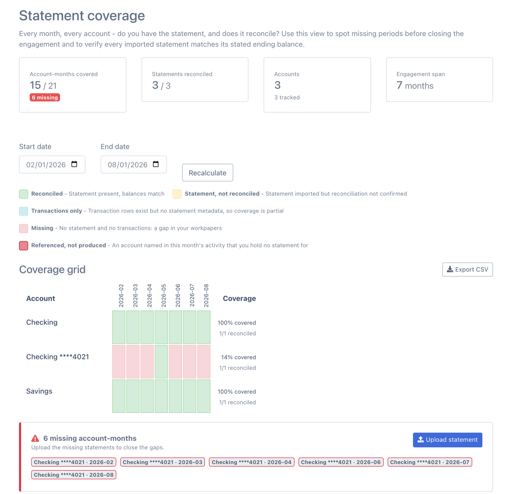
Task: Click the download icon in Export CSV
Action: point(450,269)
